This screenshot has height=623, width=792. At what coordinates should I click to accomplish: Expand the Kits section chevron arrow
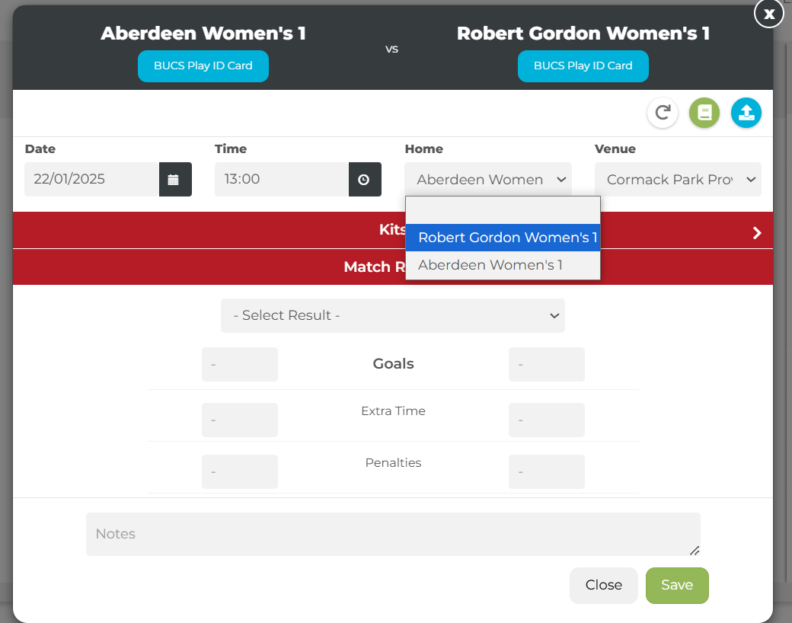pyautogui.click(x=757, y=233)
